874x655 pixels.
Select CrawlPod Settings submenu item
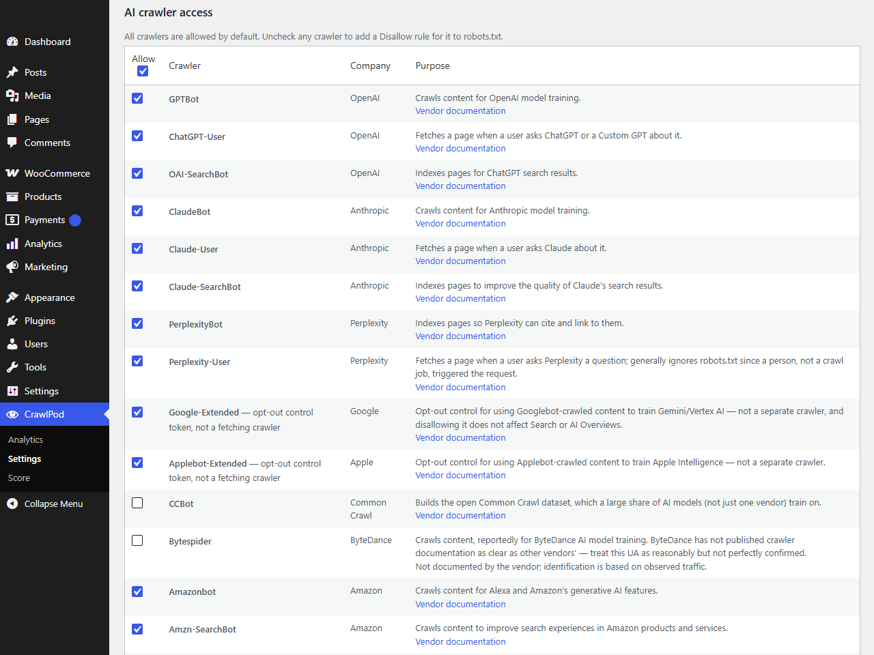pos(25,459)
